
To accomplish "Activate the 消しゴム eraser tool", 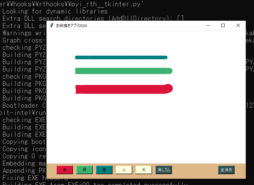I will pos(164,170).
